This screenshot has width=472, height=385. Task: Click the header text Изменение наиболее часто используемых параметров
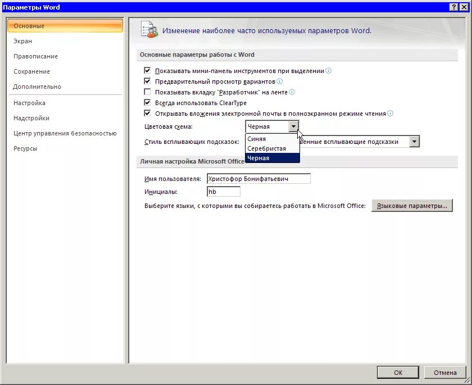[267, 31]
